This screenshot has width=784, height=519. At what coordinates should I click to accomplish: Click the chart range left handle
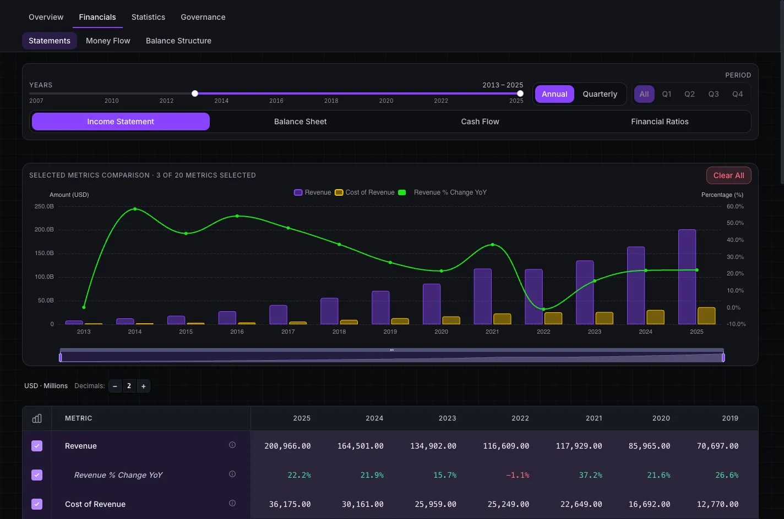coord(61,357)
